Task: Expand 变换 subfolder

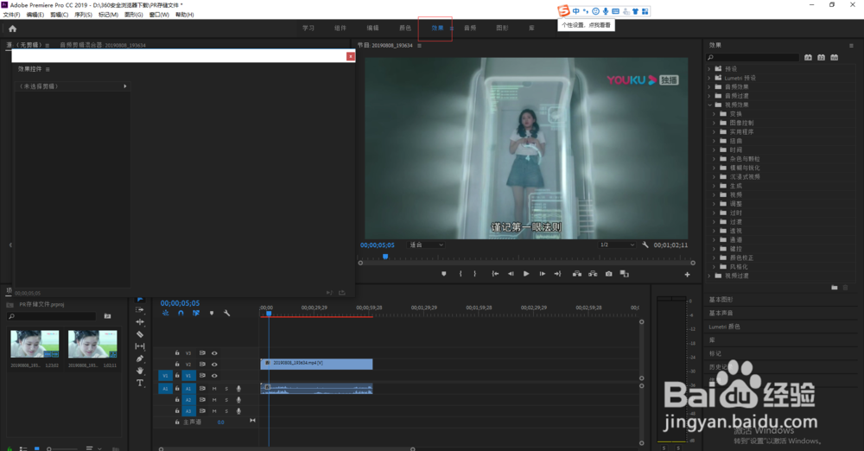Action: pyautogui.click(x=715, y=114)
